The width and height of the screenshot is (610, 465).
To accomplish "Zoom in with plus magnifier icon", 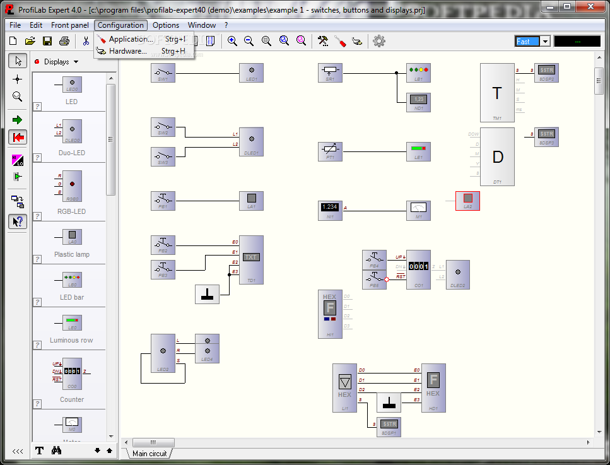I will pyautogui.click(x=232, y=41).
